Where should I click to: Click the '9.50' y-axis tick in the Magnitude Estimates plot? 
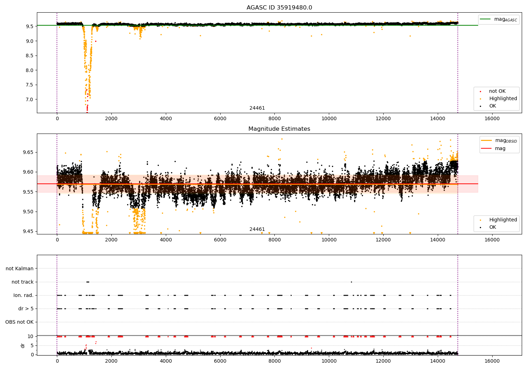pyautogui.click(x=28, y=212)
